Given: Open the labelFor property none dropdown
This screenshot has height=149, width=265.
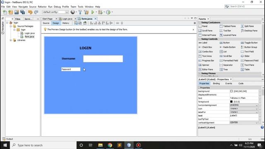Looking at the screenshot, I should pos(257,112).
